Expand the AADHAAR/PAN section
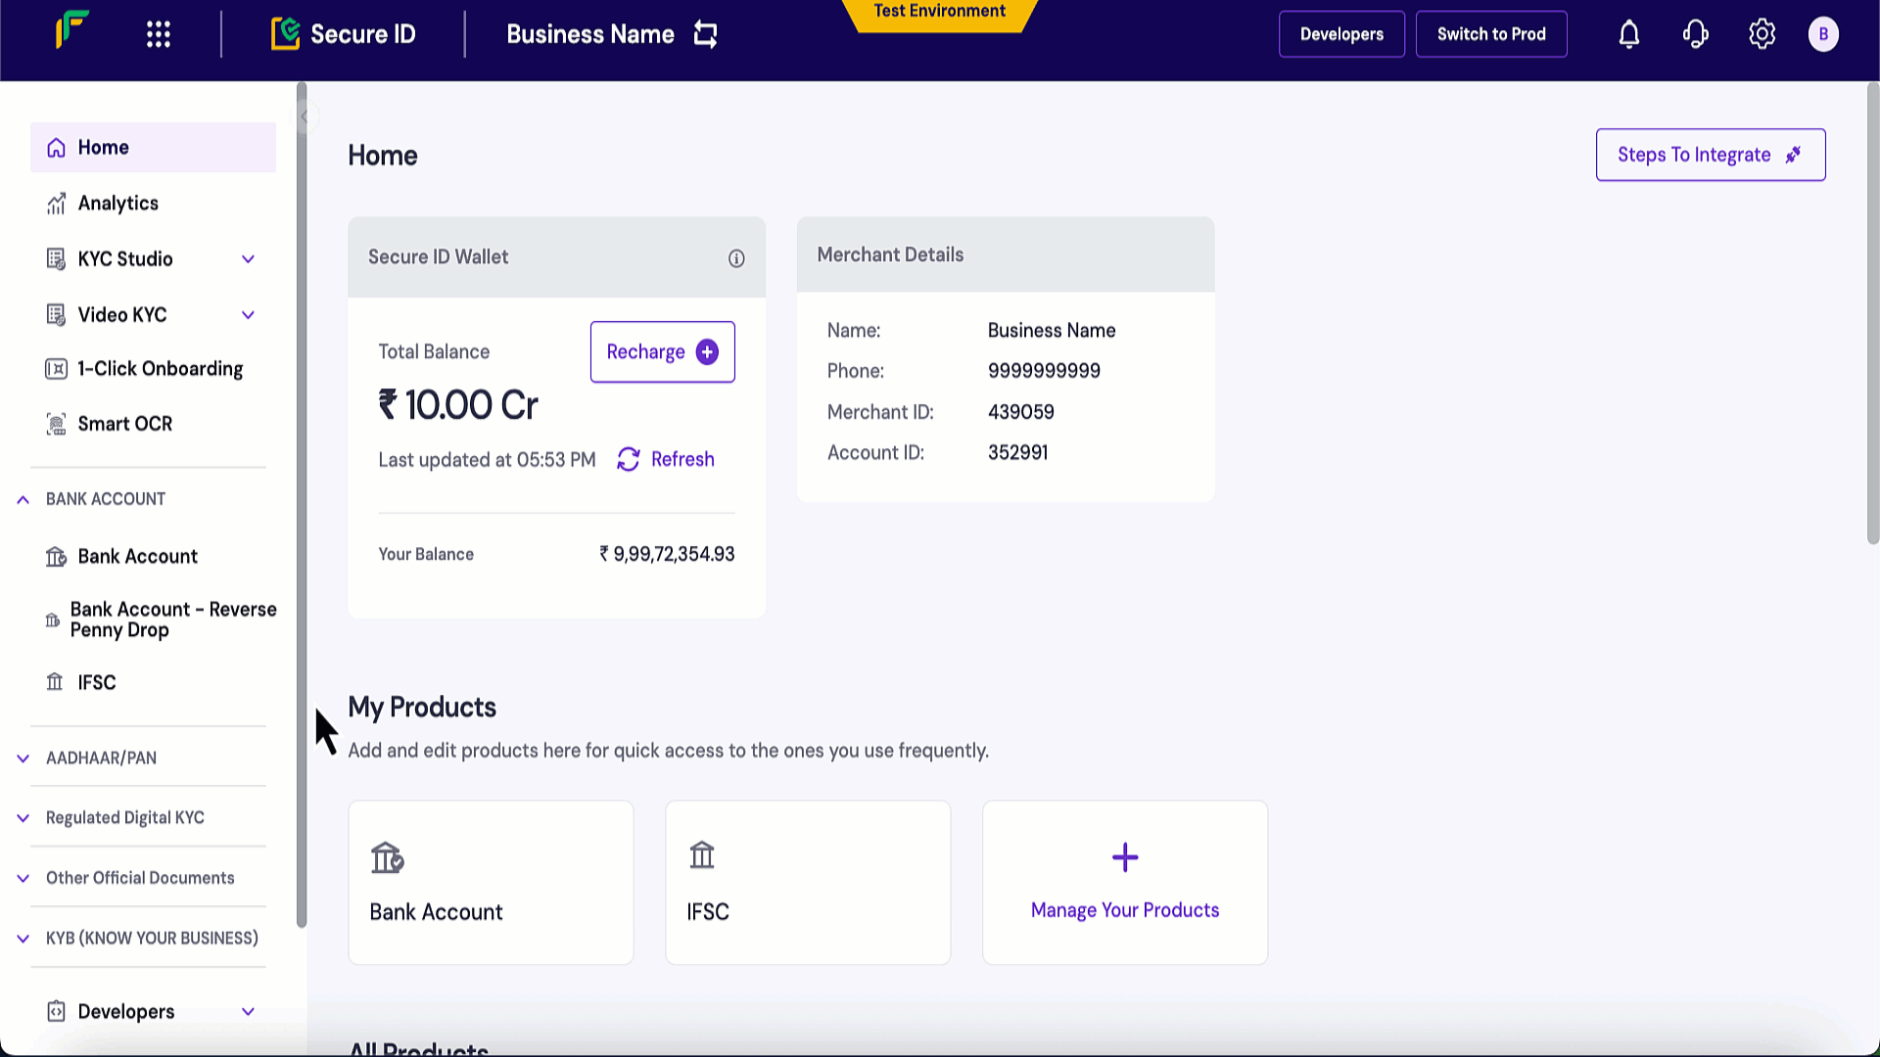This screenshot has width=1880, height=1057. (x=23, y=758)
